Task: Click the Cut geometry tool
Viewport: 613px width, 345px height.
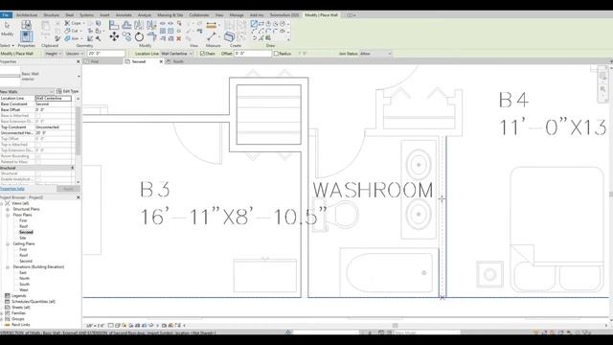Action: 72,31
